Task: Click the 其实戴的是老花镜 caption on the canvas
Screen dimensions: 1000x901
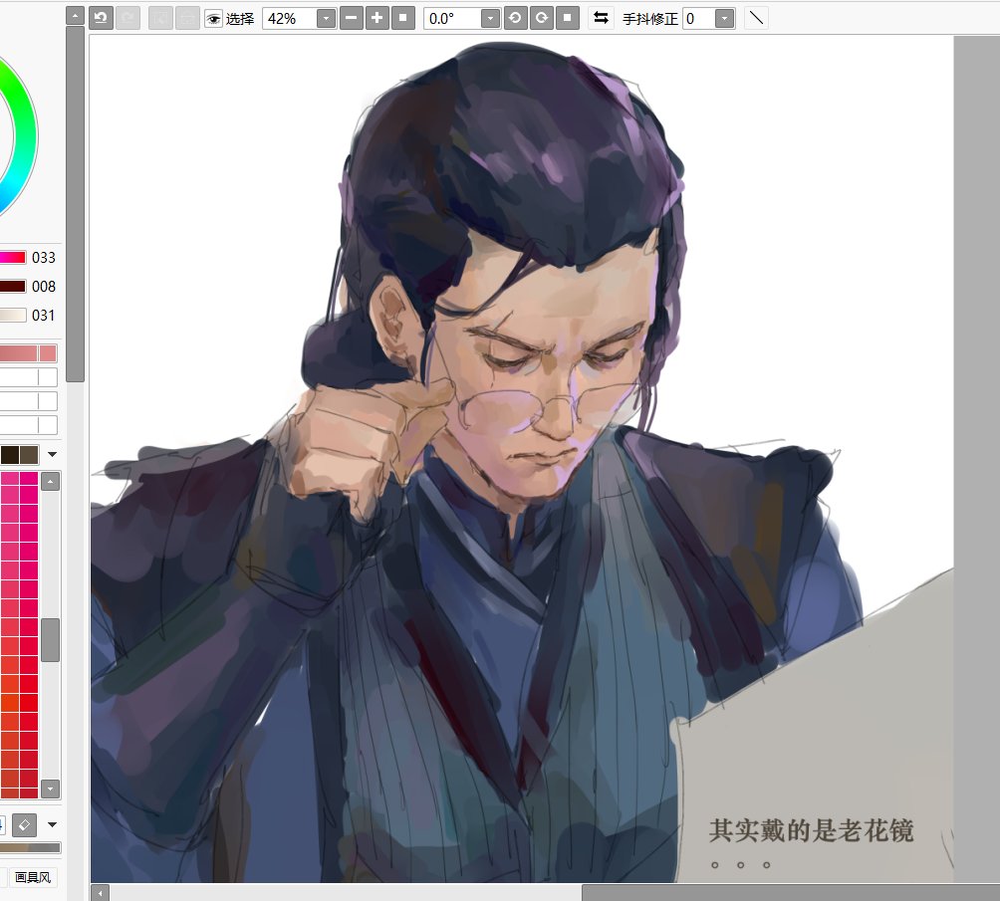Action: [811, 830]
